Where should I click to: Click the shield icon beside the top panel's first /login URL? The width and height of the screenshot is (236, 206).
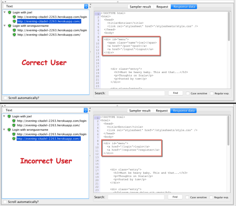(x=14, y=17)
